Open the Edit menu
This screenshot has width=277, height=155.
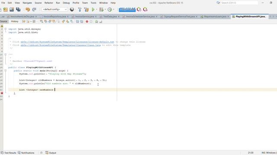pos(10,3)
